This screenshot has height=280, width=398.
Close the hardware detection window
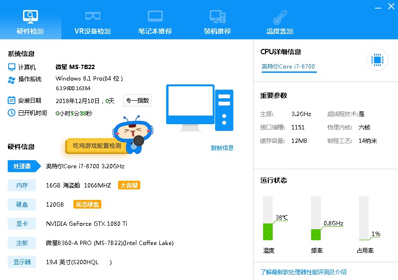point(391,6)
